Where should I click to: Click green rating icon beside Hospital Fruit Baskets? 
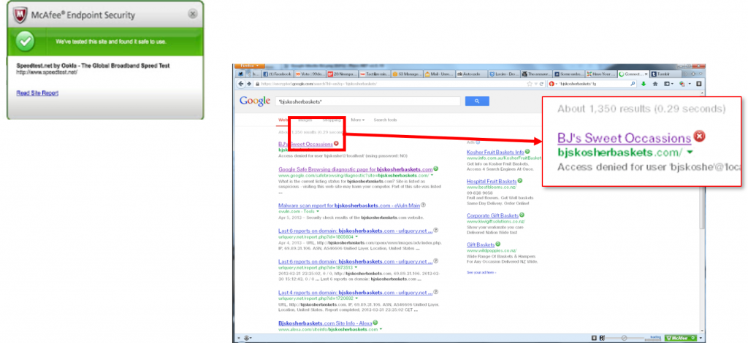tap(520, 181)
